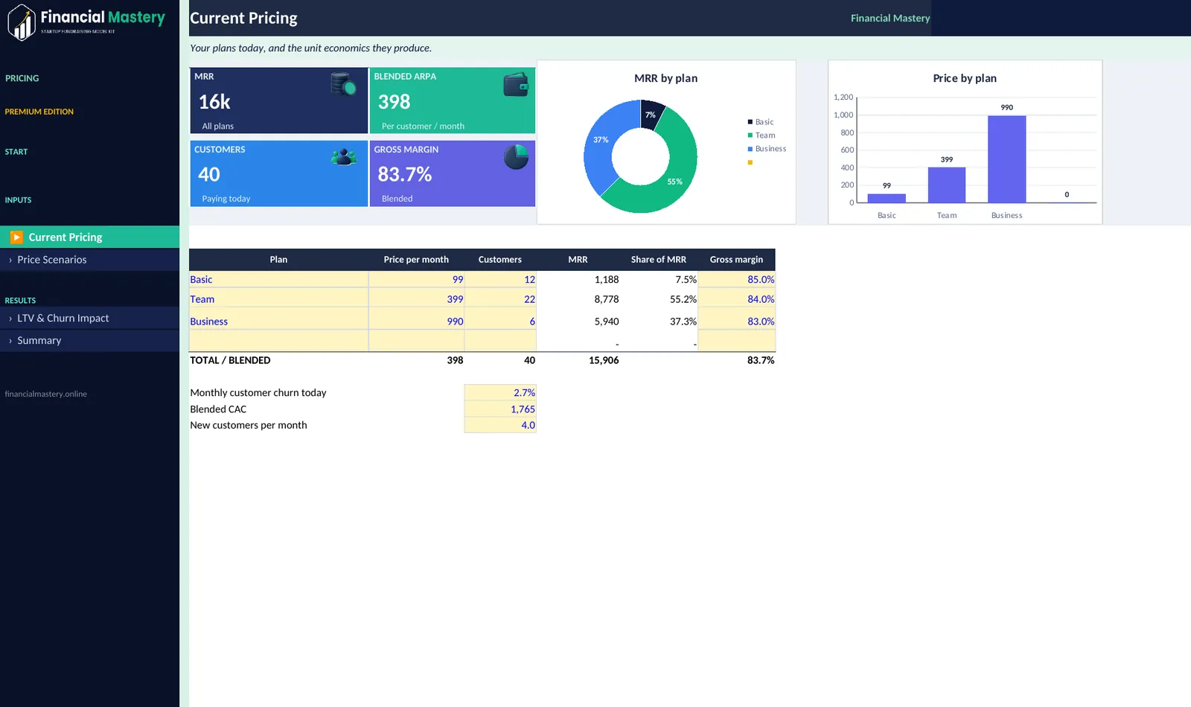Viewport: 1191px width, 707px height.
Task: Click the orange play icon beside Current Pricing
Action: tap(16, 237)
